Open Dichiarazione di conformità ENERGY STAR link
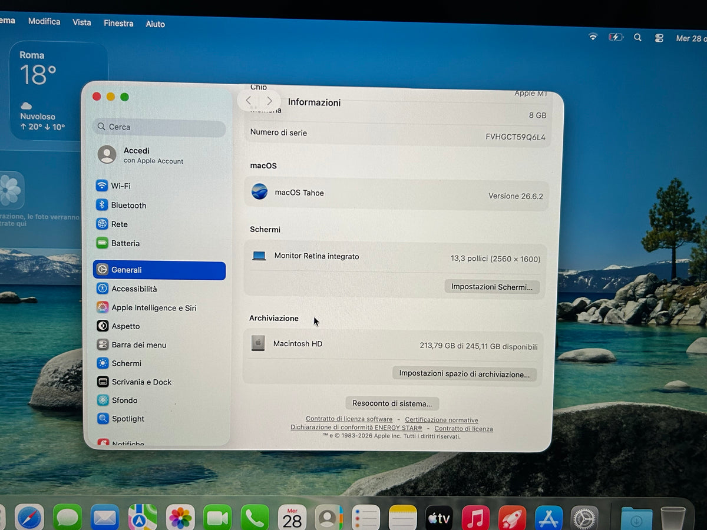 (356, 428)
